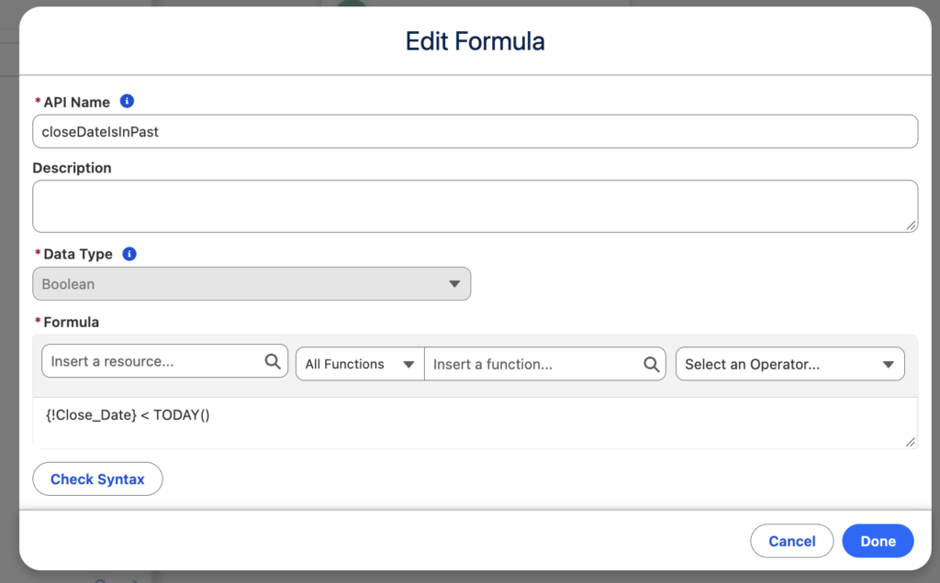Click the Data Type info icon
The height and width of the screenshot is (583, 940).
pos(129,254)
